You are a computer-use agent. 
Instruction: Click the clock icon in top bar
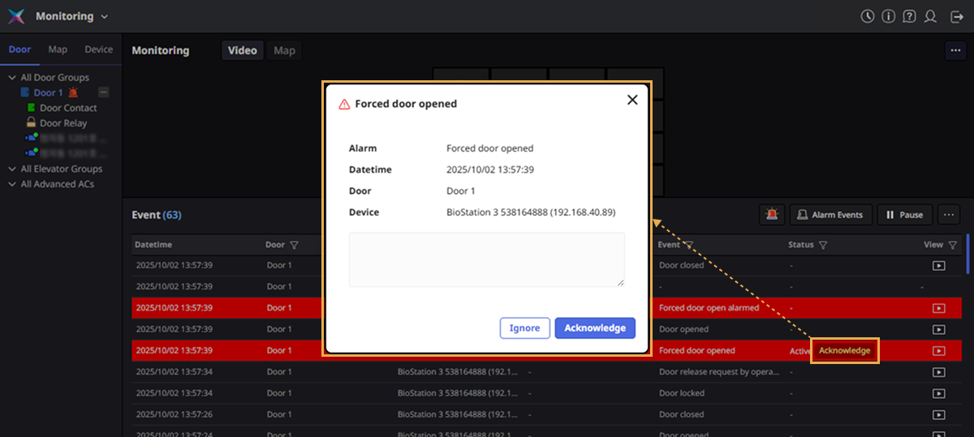coord(868,16)
